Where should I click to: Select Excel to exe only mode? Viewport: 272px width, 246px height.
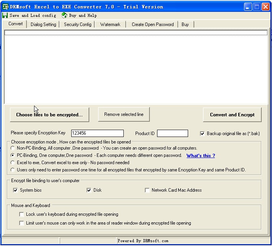(13, 163)
